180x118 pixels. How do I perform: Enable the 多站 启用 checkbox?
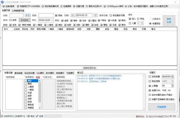(10, 20)
